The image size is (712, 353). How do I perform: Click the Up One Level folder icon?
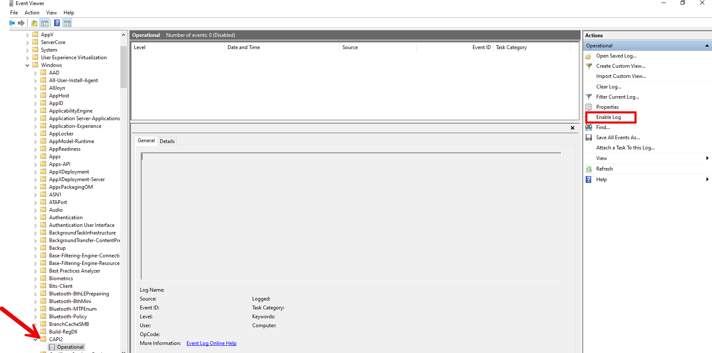tap(34, 23)
